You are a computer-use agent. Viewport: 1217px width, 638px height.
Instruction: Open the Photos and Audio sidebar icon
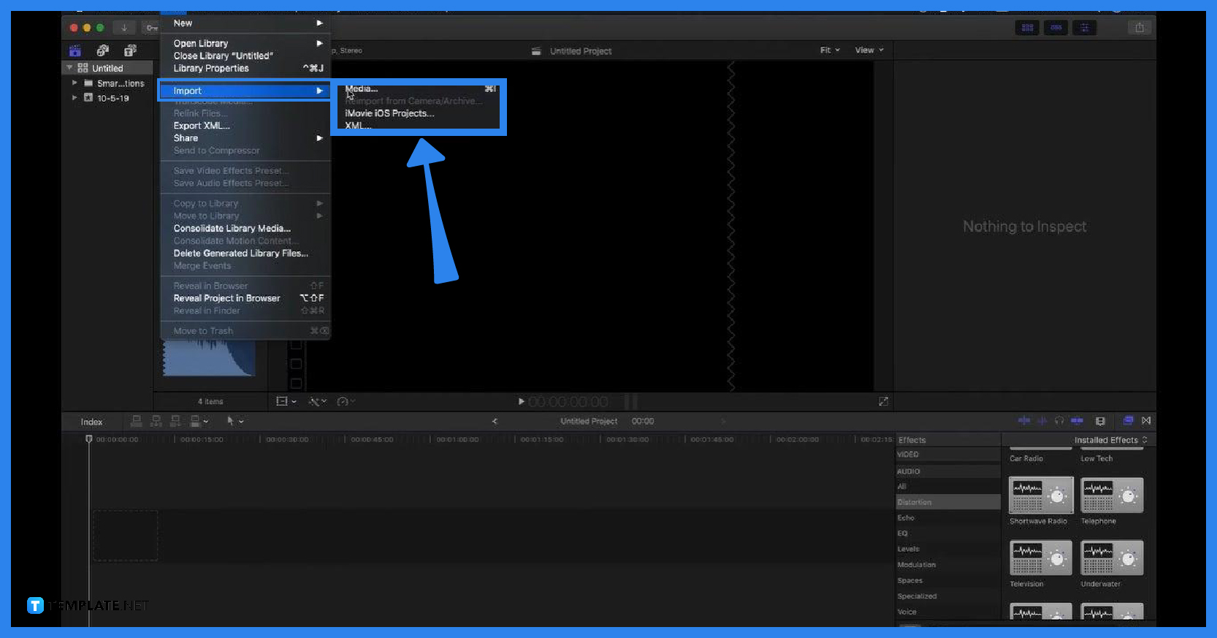pyautogui.click(x=102, y=50)
